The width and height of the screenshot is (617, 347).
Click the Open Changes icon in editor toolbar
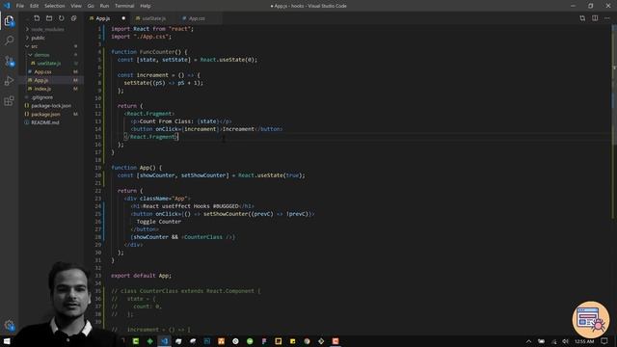click(582, 18)
